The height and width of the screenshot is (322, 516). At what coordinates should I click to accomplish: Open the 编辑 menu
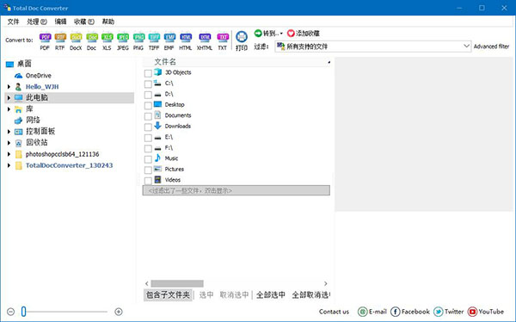coord(60,22)
